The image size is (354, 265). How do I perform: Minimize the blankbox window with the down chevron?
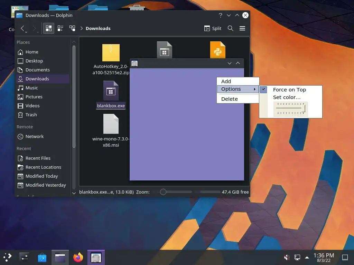230,63
